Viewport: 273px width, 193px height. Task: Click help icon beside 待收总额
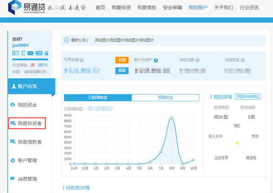196,60
